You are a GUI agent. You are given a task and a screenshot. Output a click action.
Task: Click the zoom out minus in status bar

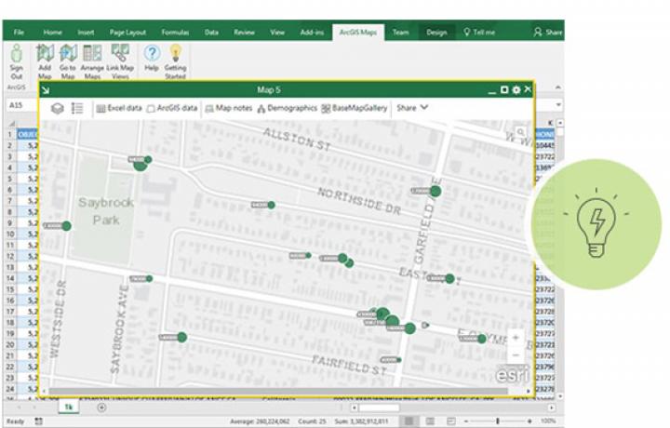click(x=466, y=421)
